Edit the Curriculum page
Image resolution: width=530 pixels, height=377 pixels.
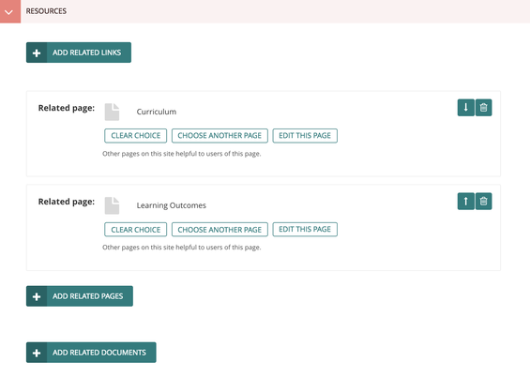[305, 135]
